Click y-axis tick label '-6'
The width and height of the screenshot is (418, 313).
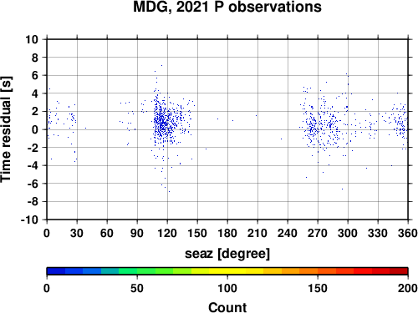(x=33, y=184)
